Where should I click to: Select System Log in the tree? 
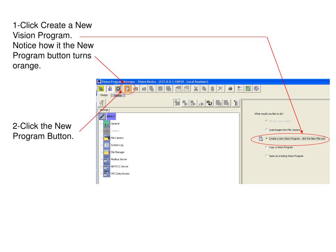pyautogui.click(x=117, y=145)
